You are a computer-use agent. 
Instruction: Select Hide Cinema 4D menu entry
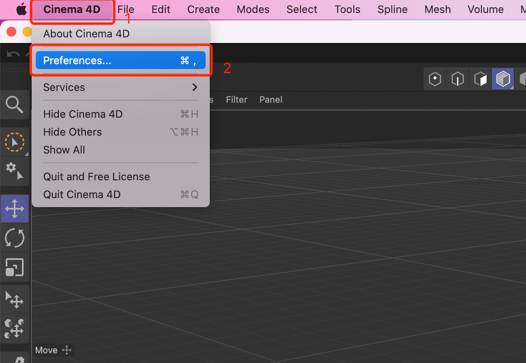click(x=83, y=114)
